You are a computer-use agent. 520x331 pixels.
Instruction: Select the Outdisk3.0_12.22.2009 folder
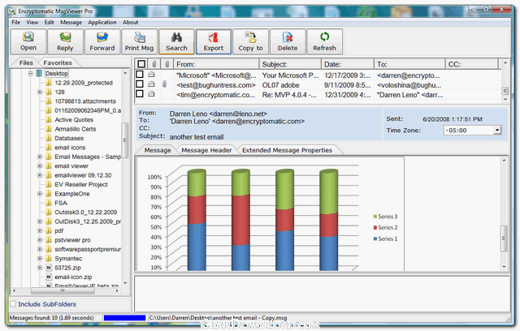pyautogui.click(x=85, y=213)
